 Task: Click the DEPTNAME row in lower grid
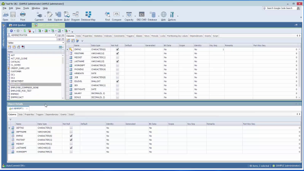154,132
